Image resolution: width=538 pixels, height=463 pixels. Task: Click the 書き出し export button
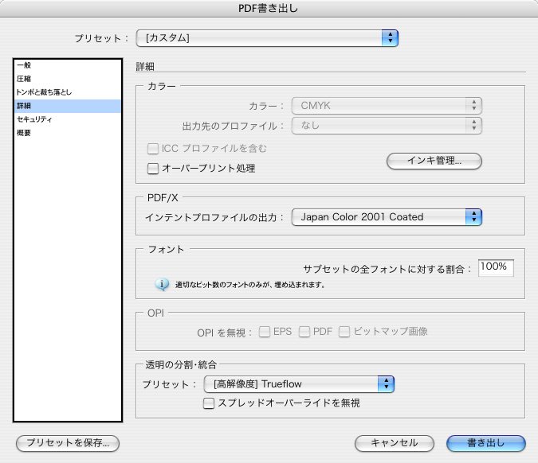coord(486,443)
